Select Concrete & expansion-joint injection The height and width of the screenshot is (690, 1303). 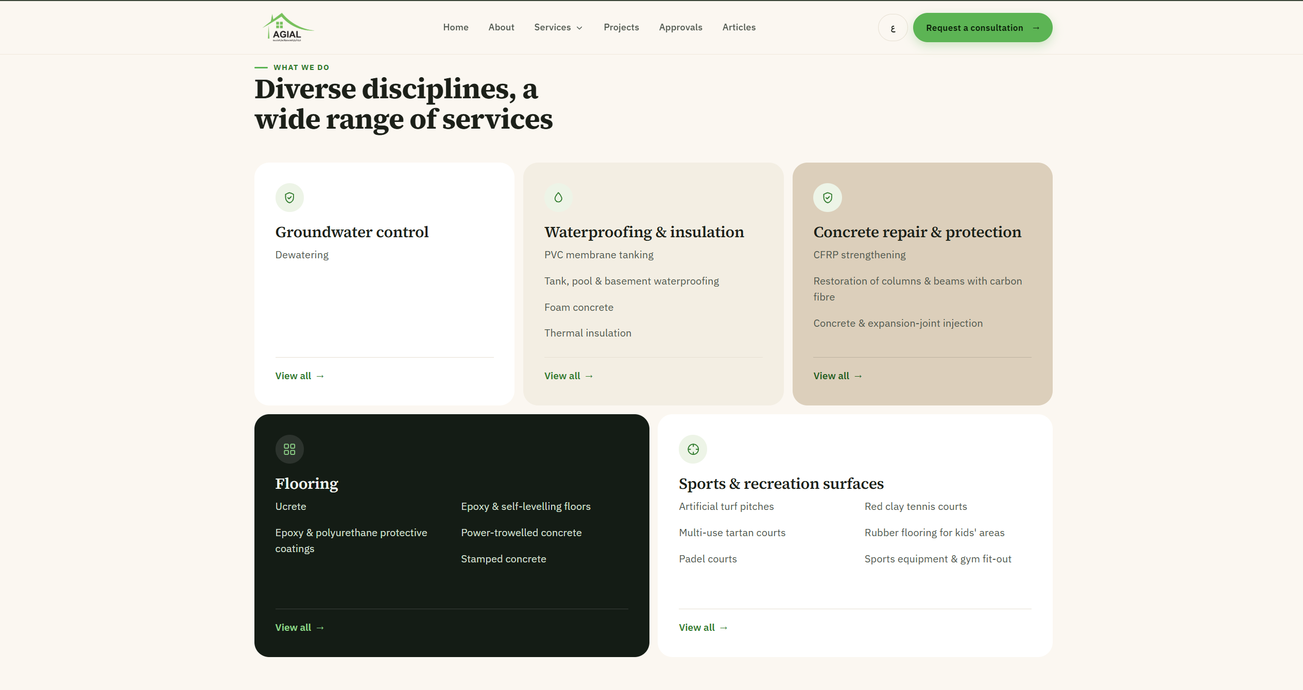tap(898, 323)
